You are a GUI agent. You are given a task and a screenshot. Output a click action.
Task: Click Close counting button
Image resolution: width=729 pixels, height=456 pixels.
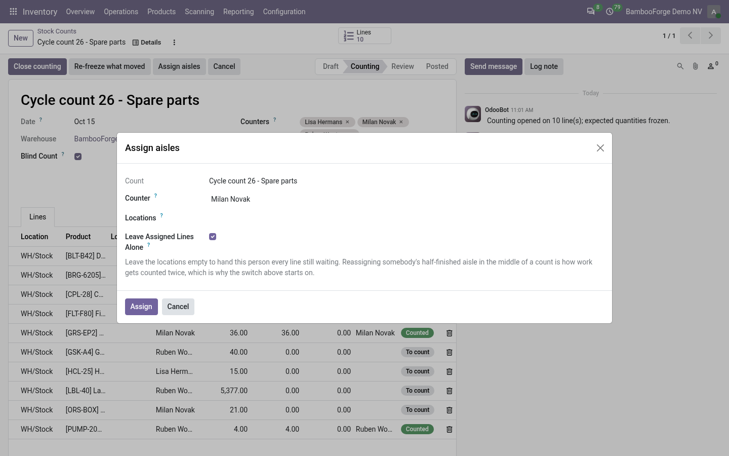point(37,66)
